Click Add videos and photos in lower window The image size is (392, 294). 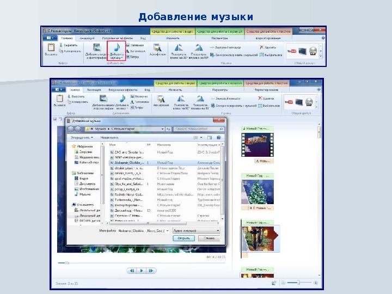(103, 102)
